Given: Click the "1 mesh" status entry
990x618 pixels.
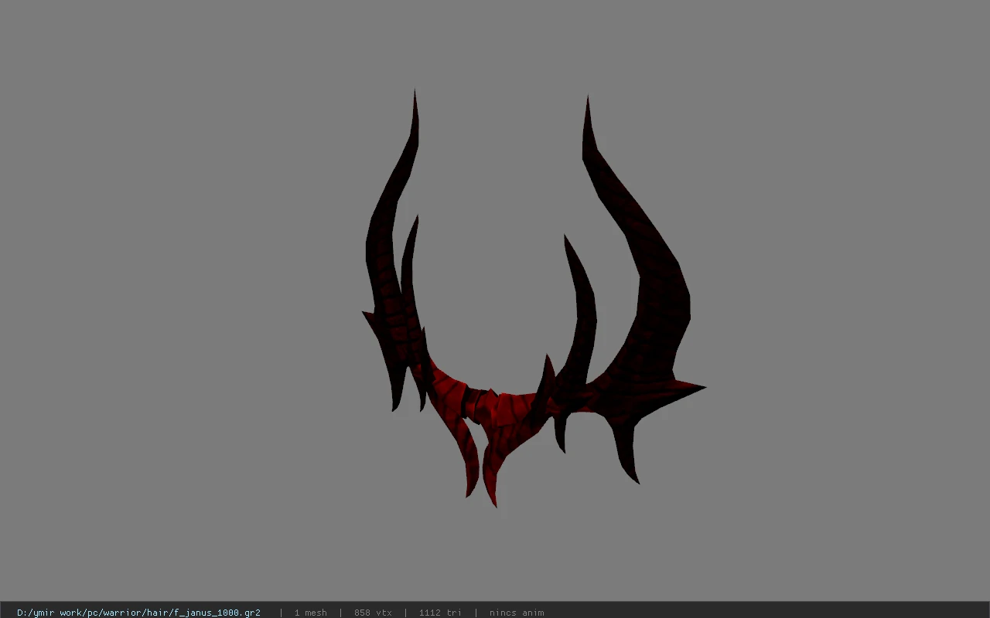Looking at the screenshot, I should (311, 613).
